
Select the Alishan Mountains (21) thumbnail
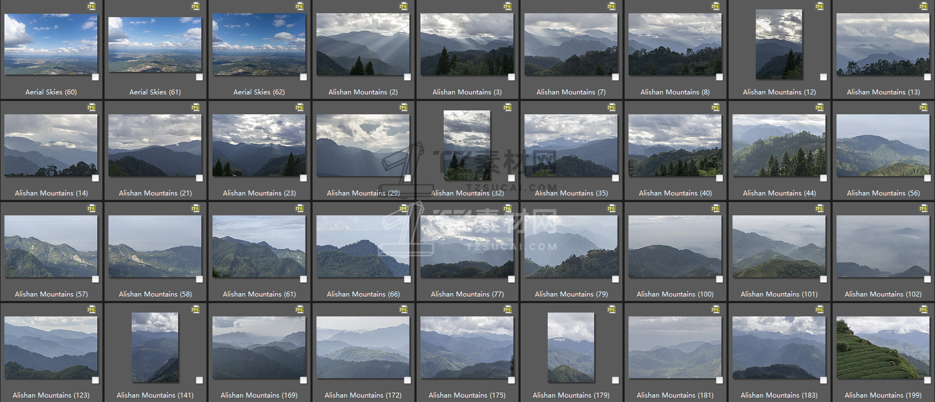tap(155, 145)
